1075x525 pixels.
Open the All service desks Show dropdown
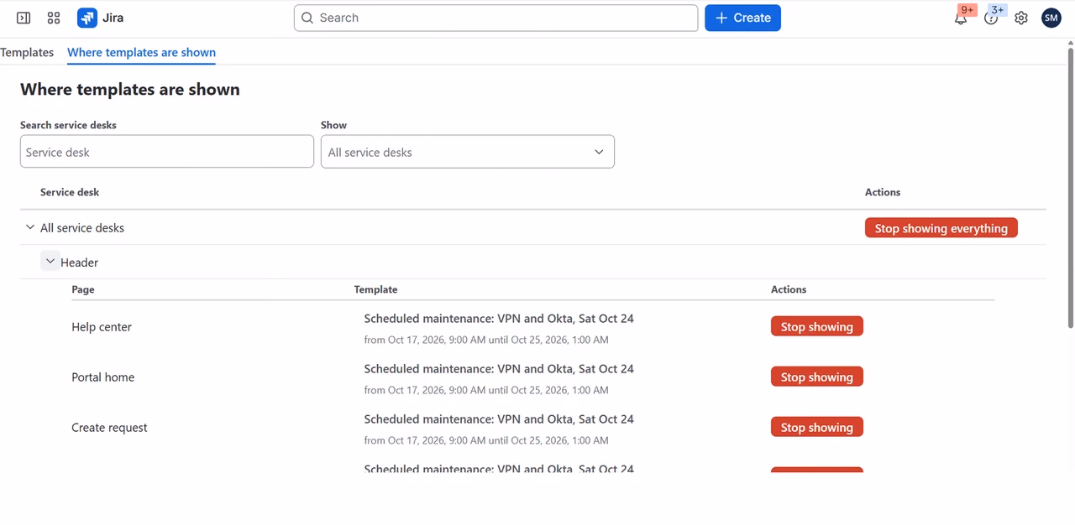click(x=468, y=152)
